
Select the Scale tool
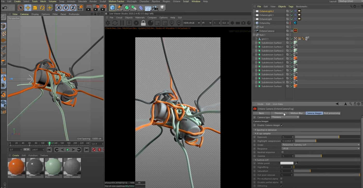click(35, 8)
